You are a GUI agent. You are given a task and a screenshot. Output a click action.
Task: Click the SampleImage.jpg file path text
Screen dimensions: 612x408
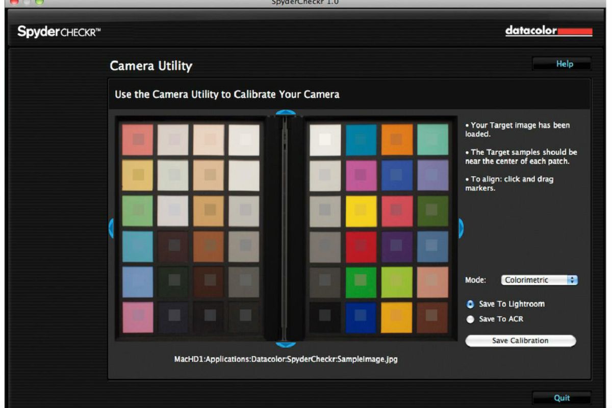286,359
